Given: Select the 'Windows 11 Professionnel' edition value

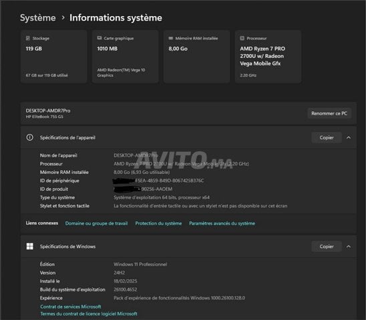Looking at the screenshot, I should pos(140,264).
